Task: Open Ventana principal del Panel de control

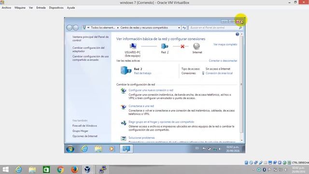Action: click(90, 39)
